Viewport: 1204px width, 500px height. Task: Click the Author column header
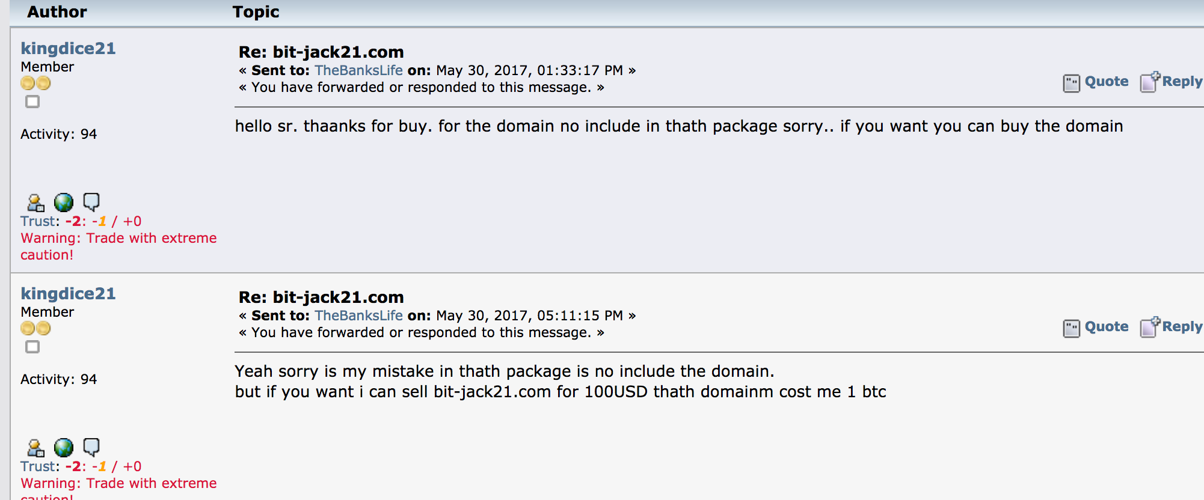pyautogui.click(x=57, y=12)
